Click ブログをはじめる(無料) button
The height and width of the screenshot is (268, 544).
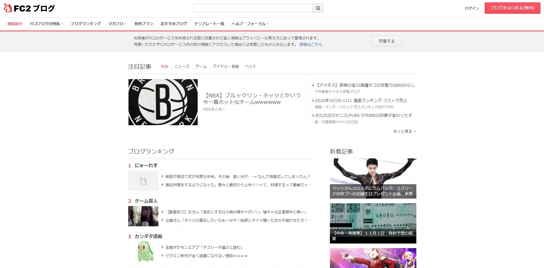[x=512, y=8]
